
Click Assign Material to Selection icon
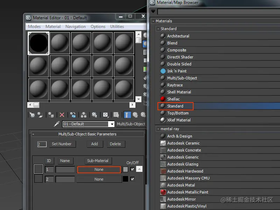coord(51,115)
